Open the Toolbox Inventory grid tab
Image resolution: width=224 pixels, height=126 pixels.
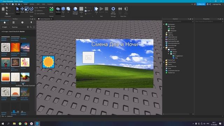pos(13,22)
